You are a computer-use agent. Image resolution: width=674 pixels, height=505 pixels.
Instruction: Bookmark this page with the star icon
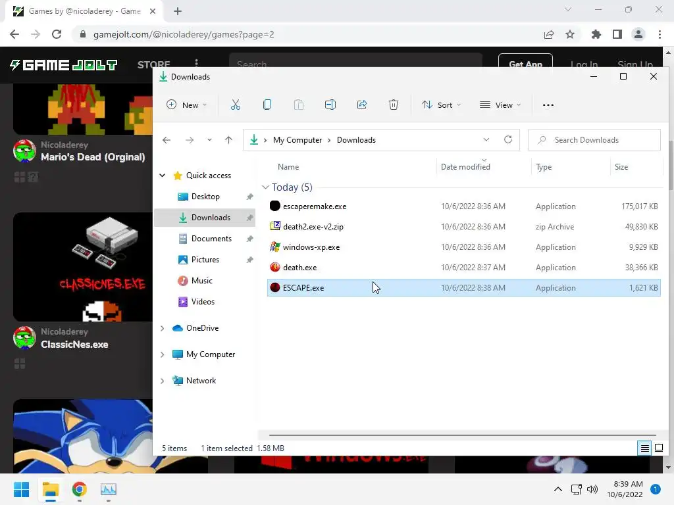(x=570, y=34)
